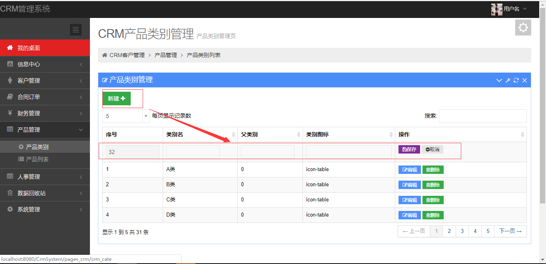Click the CRM管理系统 logo title
The image size is (546, 264).
(25, 9)
